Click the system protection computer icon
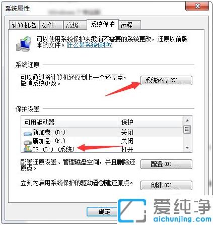213x225 pixels. pyautogui.click(x=24, y=44)
